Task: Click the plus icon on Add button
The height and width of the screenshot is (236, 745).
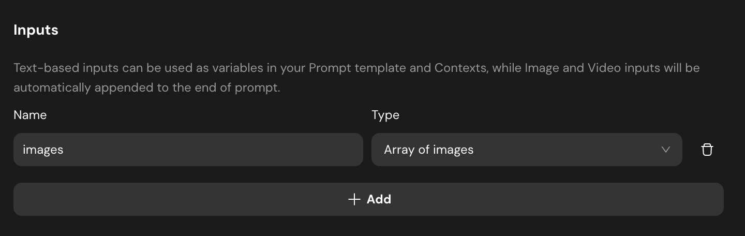Action: click(x=354, y=199)
